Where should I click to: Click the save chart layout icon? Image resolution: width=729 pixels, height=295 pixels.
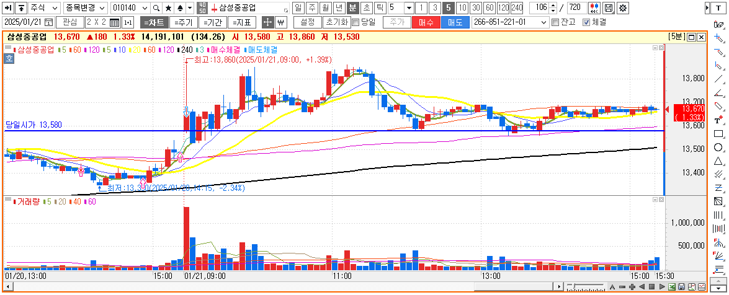click(x=609, y=8)
